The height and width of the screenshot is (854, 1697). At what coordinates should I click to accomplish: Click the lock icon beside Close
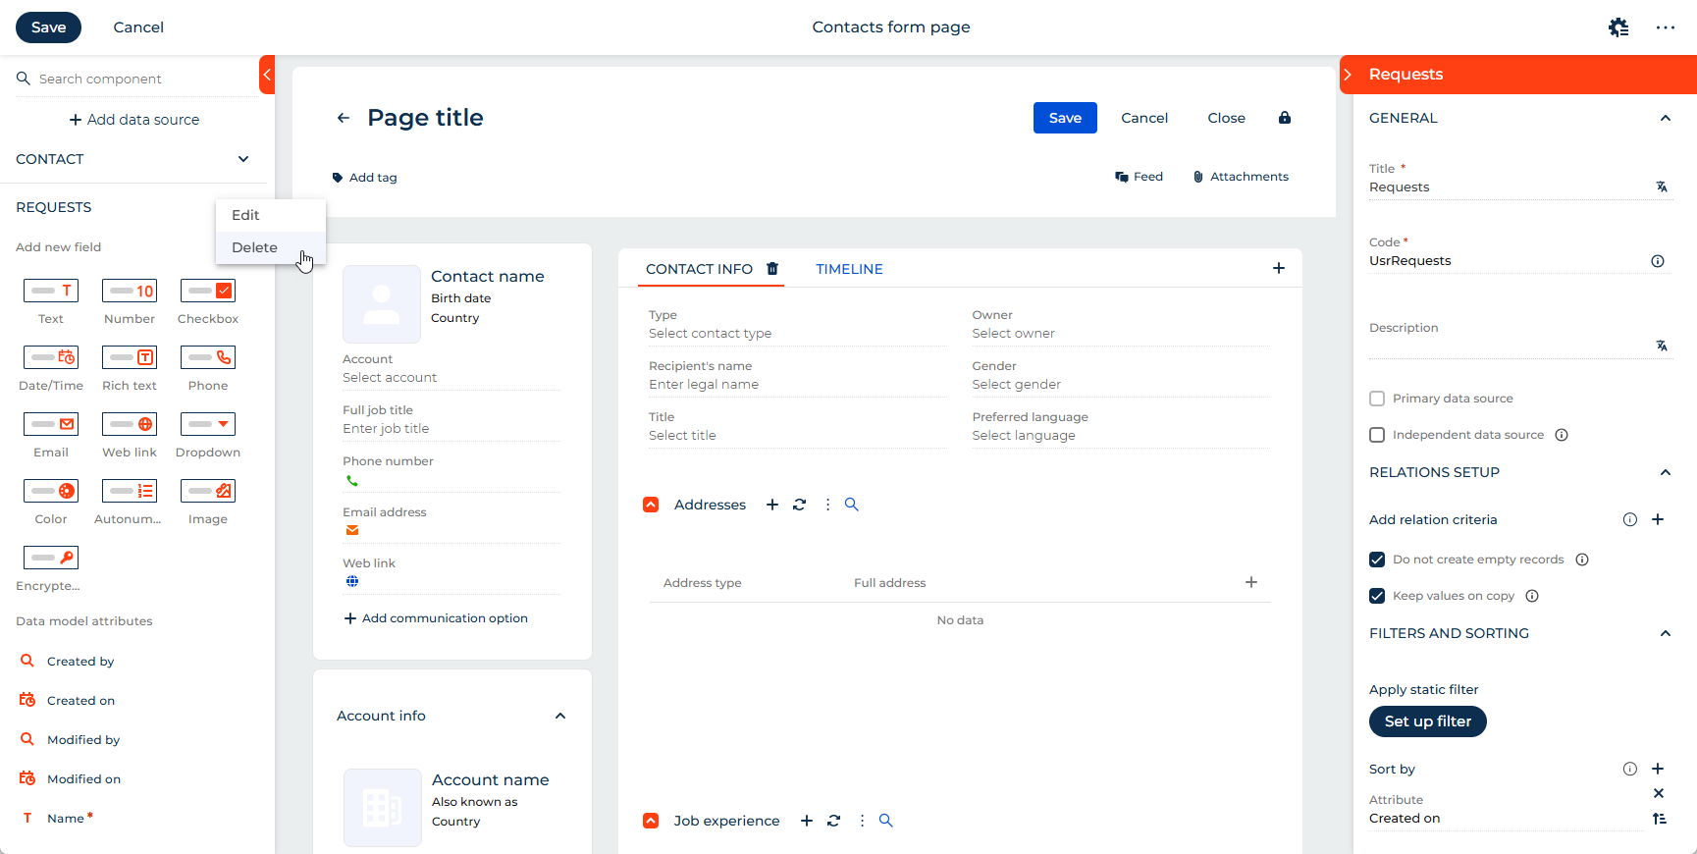click(1284, 118)
